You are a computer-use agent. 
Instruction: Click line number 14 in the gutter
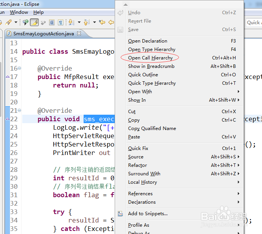[x=14, y=51]
